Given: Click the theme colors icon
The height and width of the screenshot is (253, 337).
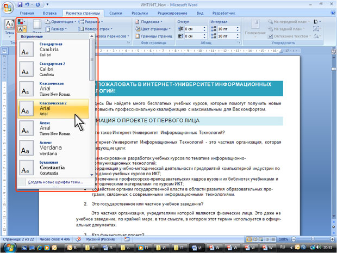Looking at the screenshot, I should point(21,22).
